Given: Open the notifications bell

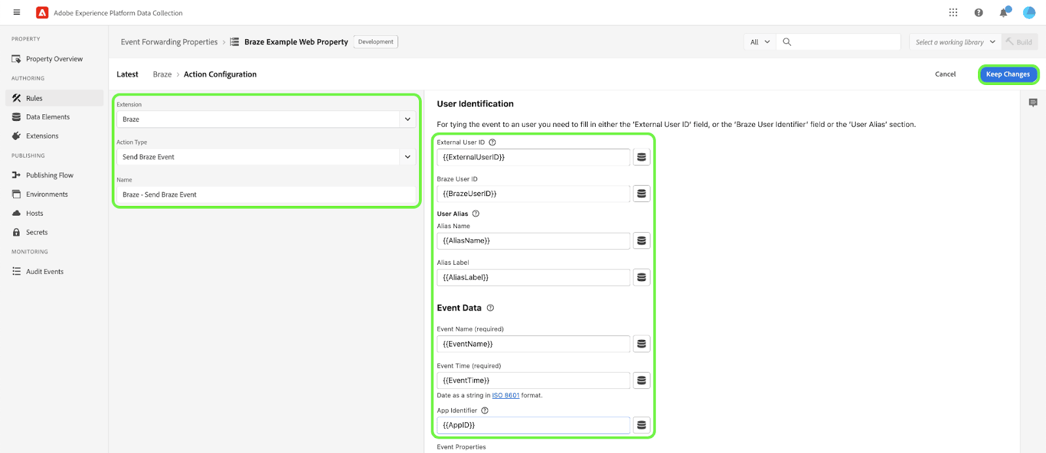Looking at the screenshot, I should point(1004,12).
